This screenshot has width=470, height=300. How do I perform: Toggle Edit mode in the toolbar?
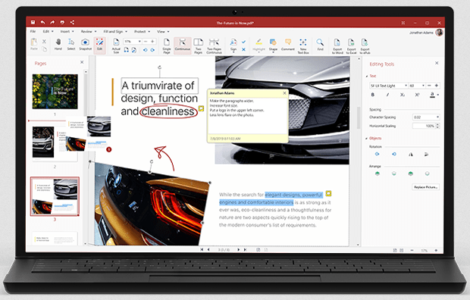point(99,45)
